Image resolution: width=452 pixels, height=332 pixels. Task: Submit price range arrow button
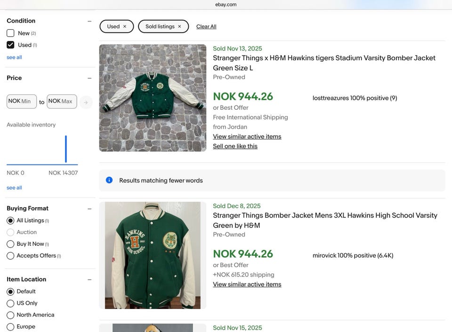pyautogui.click(x=86, y=102)
